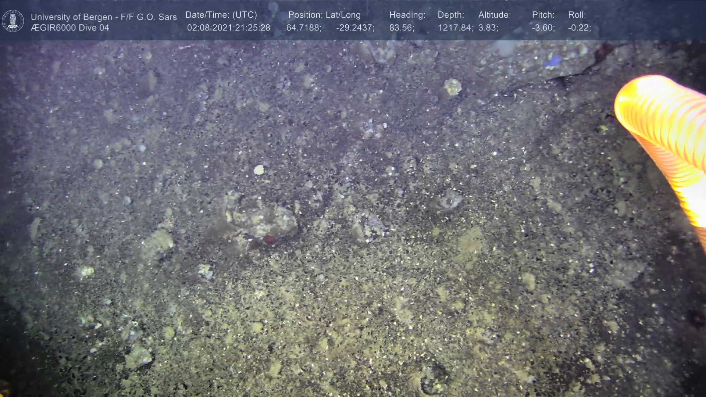Click the Pitch value -3.60
Viewport: 706px width, 397px height.
click(x=543, y=28)
